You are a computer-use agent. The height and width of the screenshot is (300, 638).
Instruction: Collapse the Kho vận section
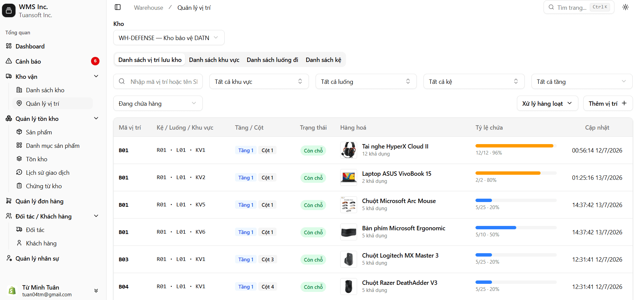[x=96, y=76]
